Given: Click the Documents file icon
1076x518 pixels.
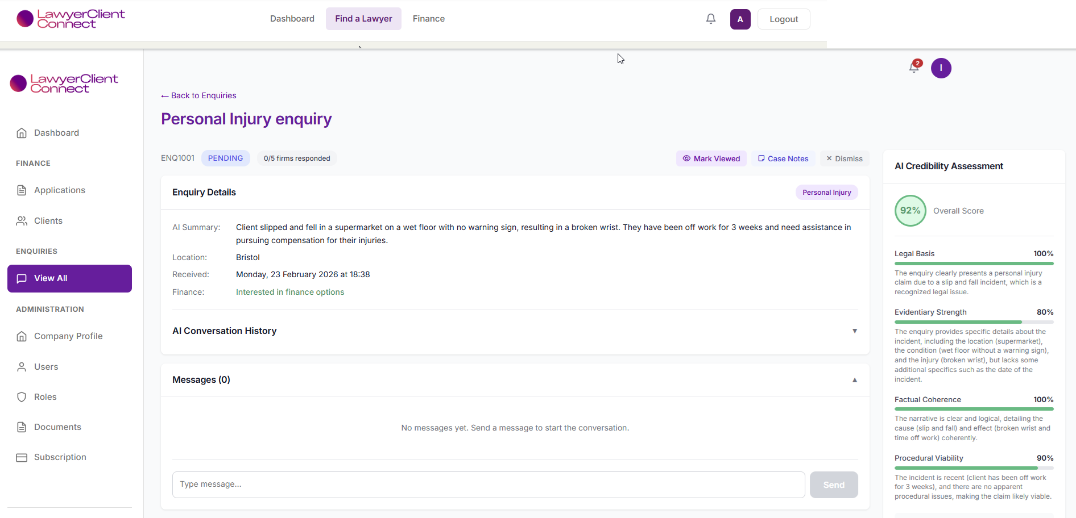Looking at the screenshot, I should [x=22, y=427].
